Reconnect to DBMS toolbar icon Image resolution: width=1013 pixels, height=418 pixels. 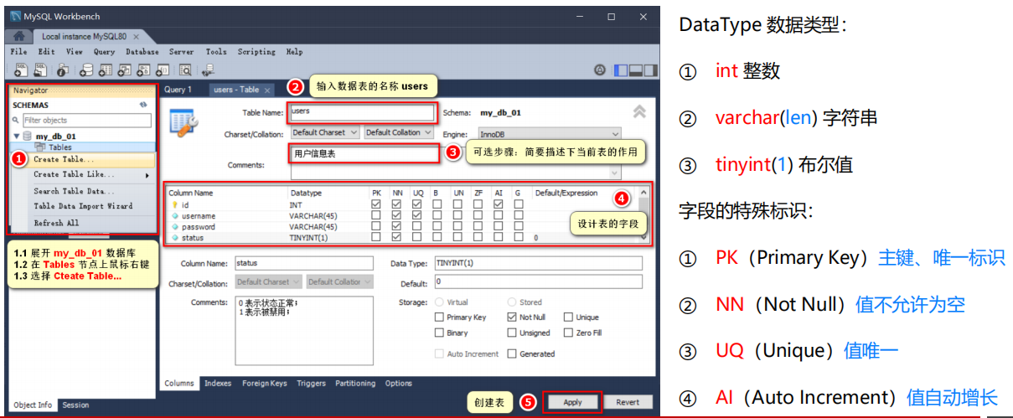tap(207, 70)
